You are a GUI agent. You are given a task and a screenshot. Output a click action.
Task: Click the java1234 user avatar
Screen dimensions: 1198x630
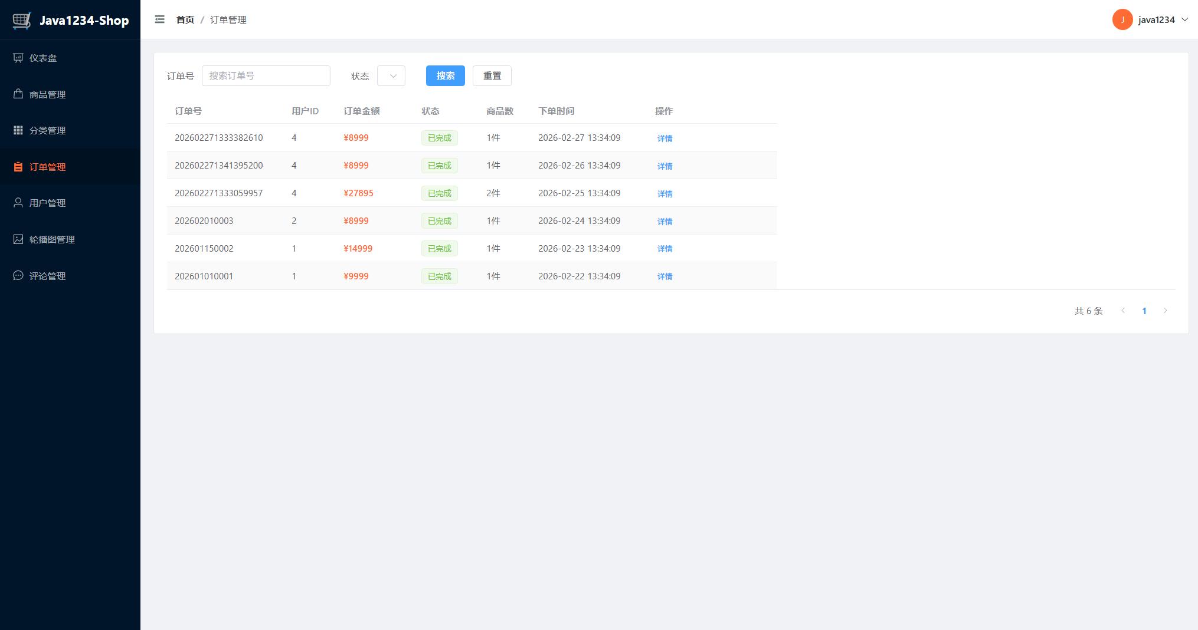[1122, 19]
